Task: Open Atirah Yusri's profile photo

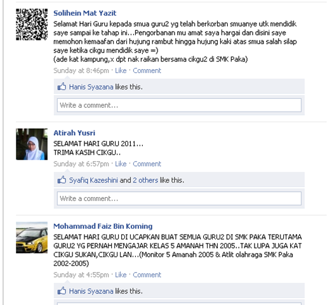Action: (x=32, y=144)
